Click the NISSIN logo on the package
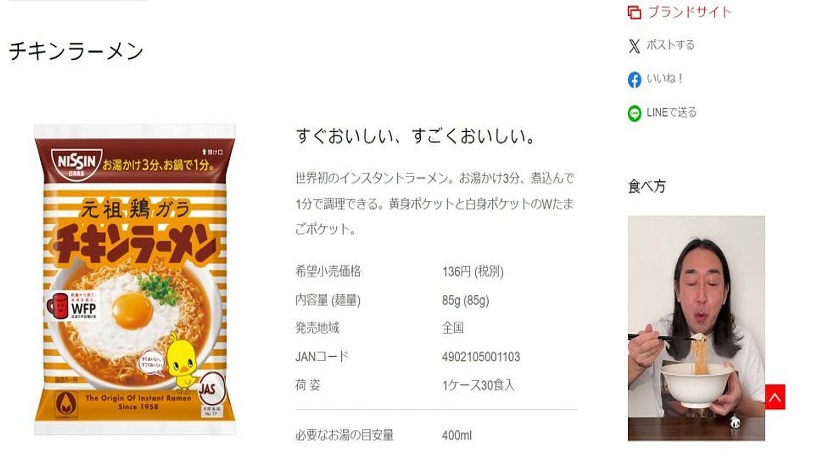The height and width of the screenshot is (457, 814). click(76, 163)
